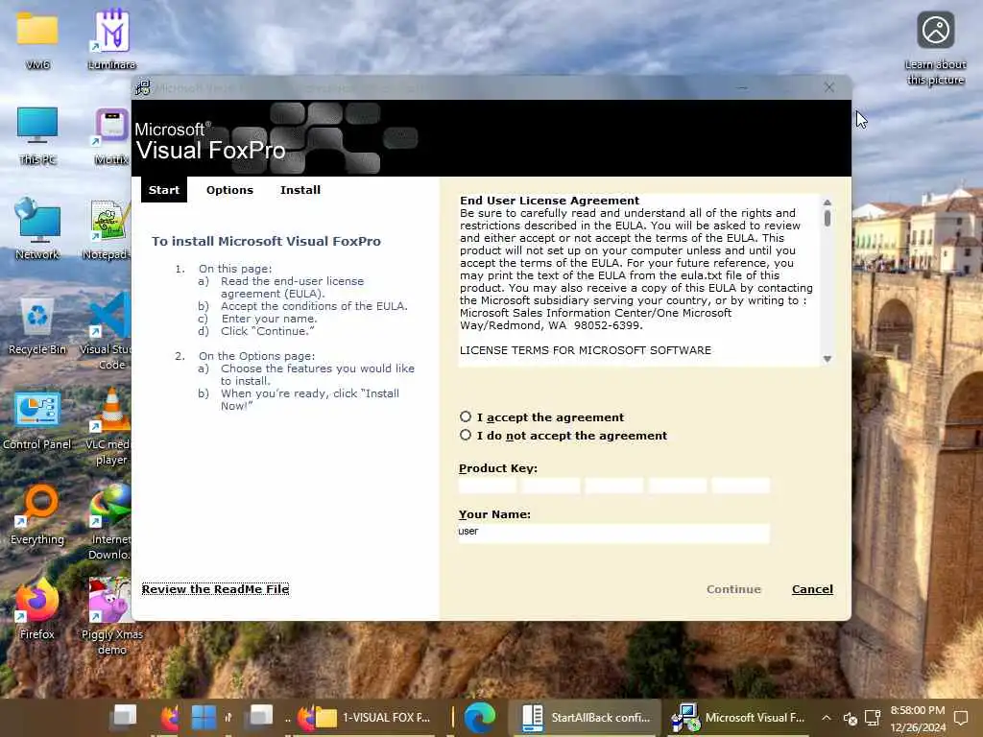The width and height of the screenshot is (983, 737).
Task: Open Review the ReadMe File link
Action: [215, 589]
